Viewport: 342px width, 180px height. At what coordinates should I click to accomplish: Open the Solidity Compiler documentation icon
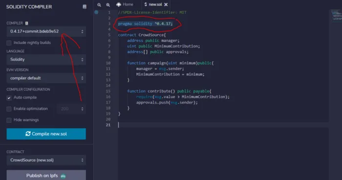(85, 7)
